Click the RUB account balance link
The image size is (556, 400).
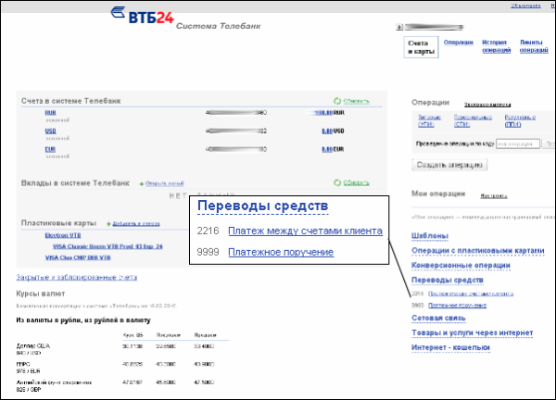(323, 113)
